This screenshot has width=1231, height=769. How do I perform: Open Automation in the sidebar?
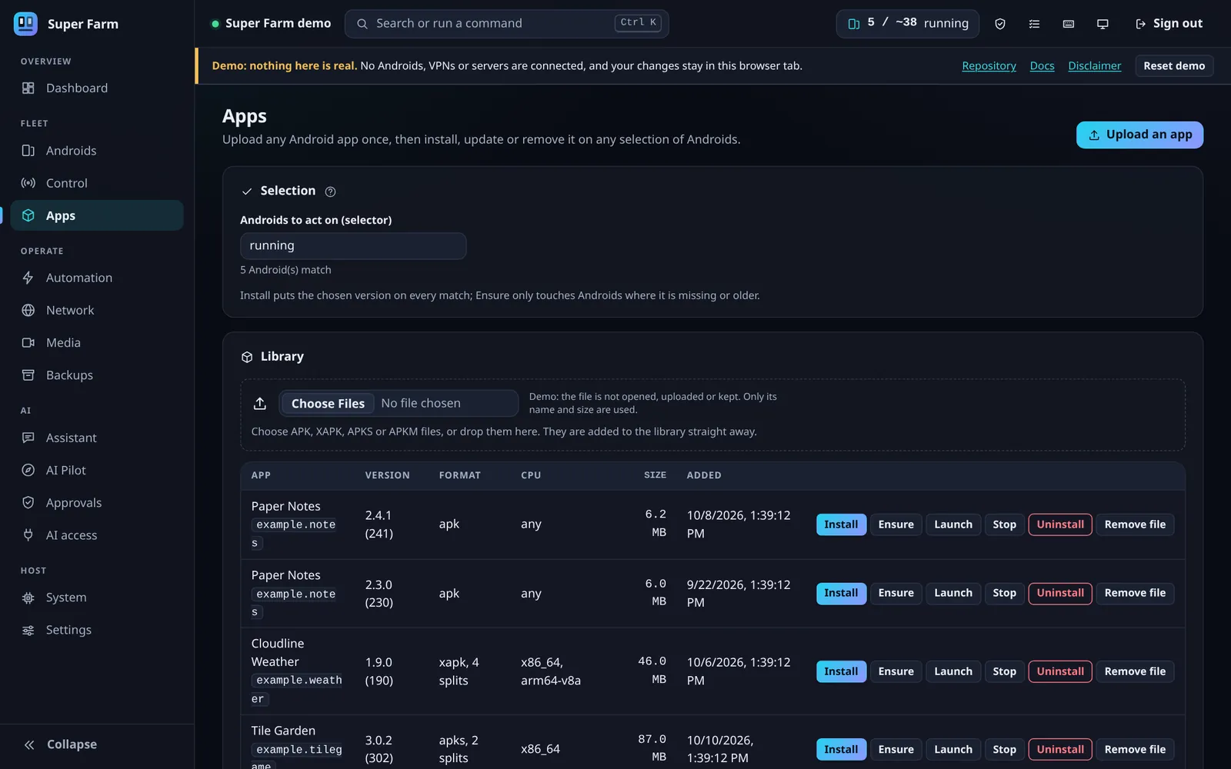97,278
